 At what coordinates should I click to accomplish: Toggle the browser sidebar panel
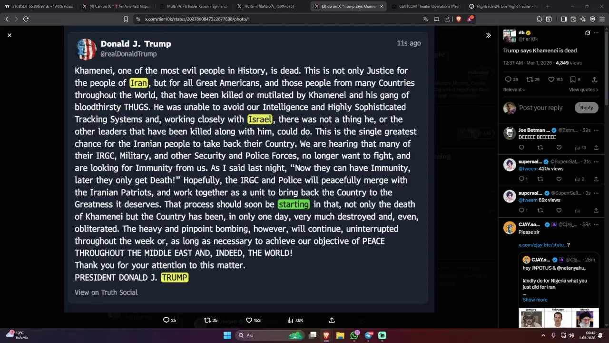(564, 19)
